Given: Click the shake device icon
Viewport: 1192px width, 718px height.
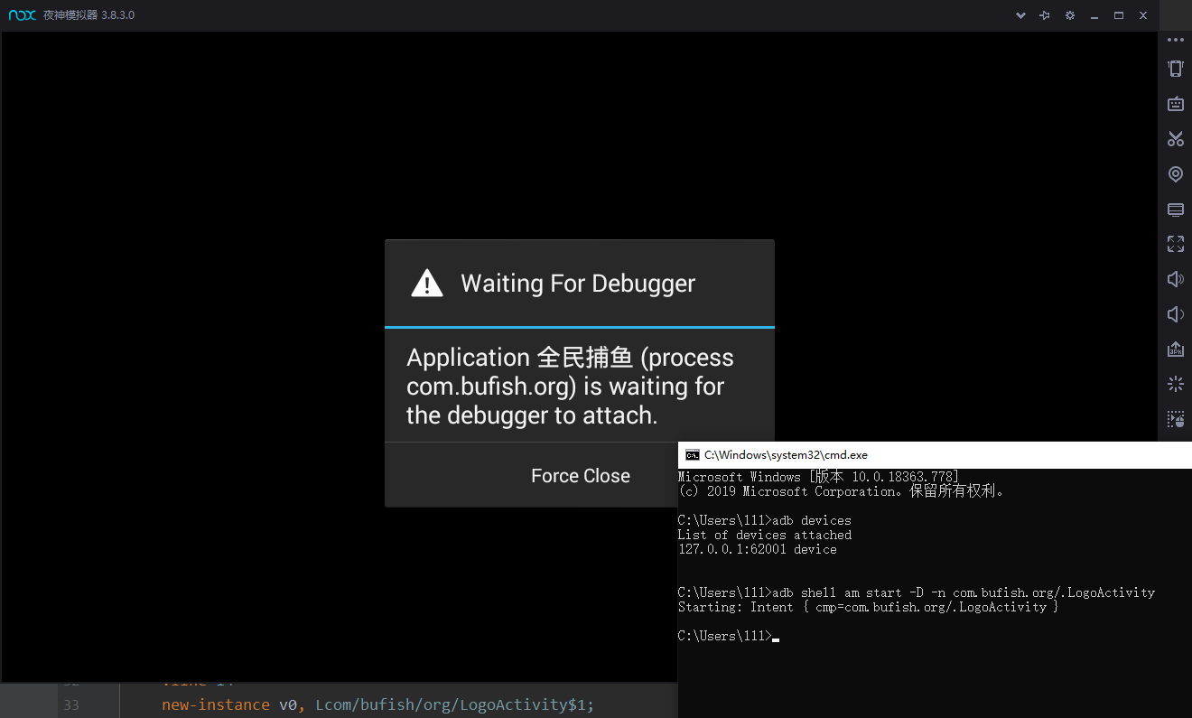Looking at the screenshot, I should (1175, 69).
